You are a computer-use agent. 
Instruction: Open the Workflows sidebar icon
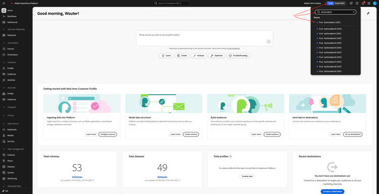(4, 17)
